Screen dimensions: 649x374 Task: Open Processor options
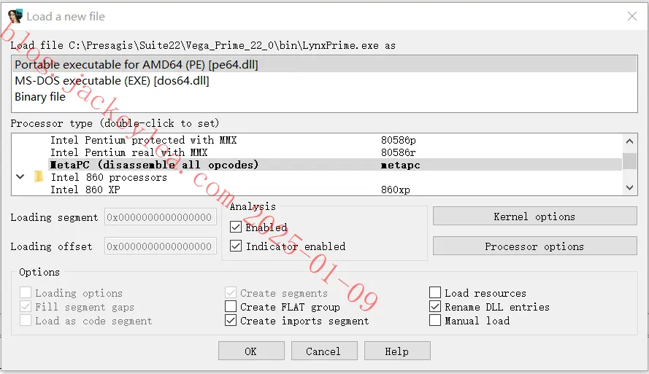point(535,246)
